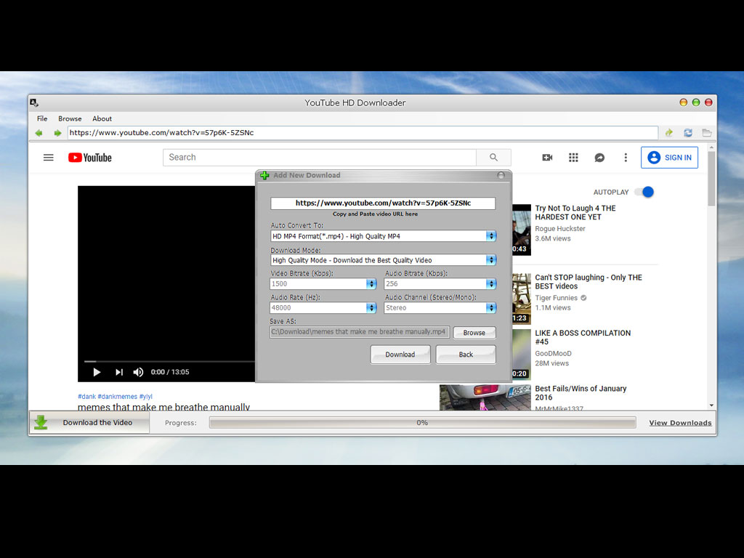
Task: Click the play button in video player
Action: coord(97,372)
